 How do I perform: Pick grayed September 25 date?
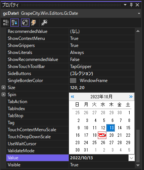pyautogui.click(x=78, y=112)
